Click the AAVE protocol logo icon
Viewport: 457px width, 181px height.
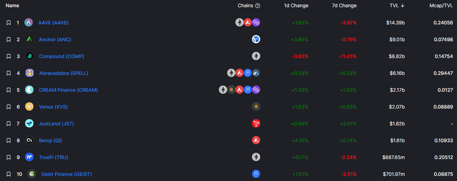click(x=29, y=23)
